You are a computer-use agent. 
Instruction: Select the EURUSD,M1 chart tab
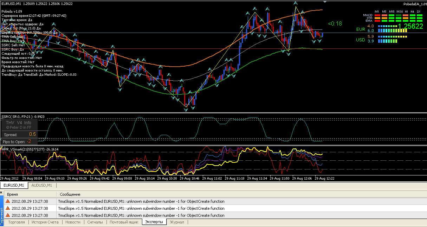point(14,185)
